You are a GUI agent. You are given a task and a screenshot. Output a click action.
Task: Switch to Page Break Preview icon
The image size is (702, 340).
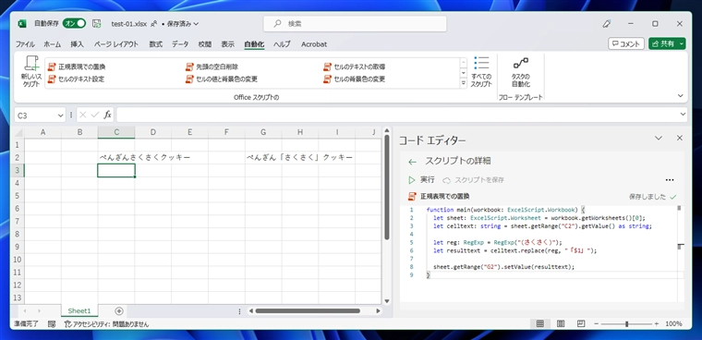581,323
